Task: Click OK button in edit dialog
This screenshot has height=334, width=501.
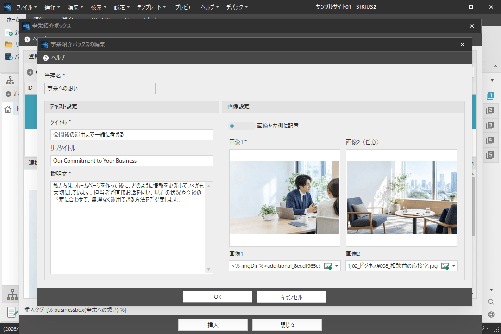Action: point(218,297)
